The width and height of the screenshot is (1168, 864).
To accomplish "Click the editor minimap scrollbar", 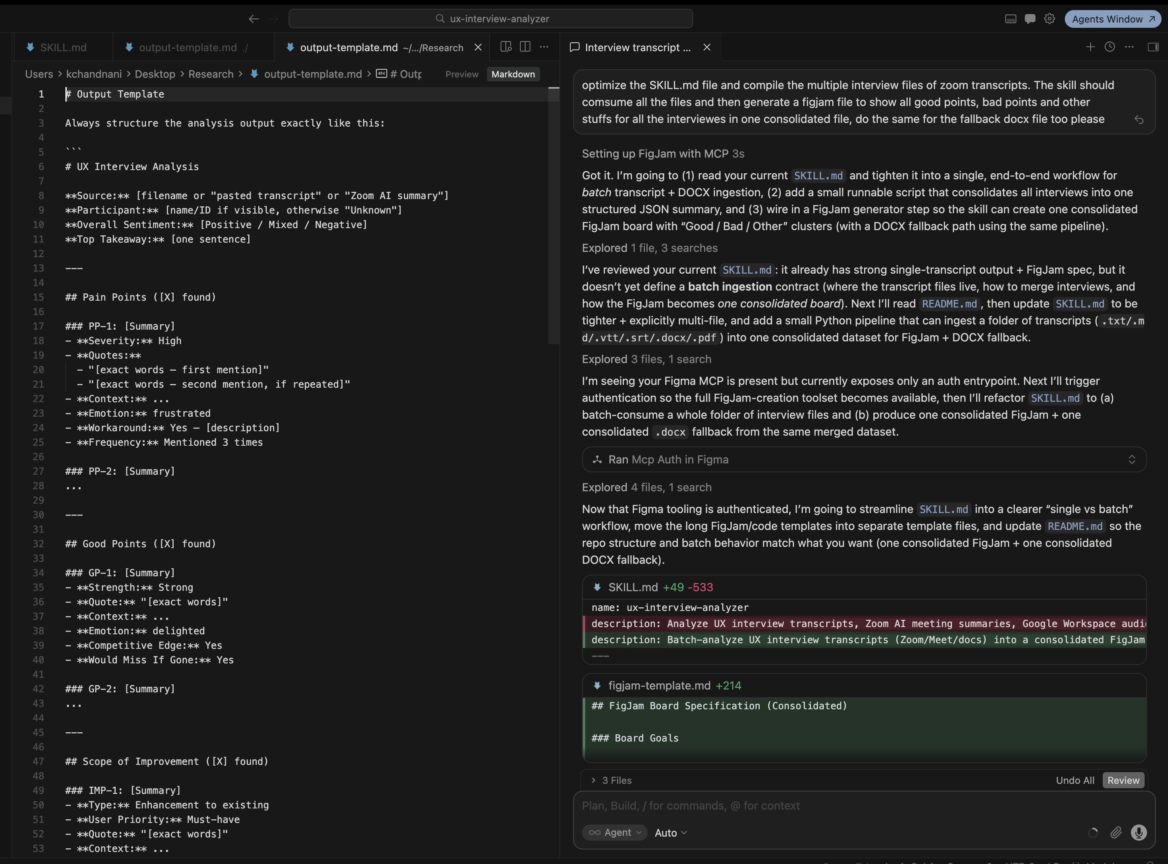I will [553, 215].
